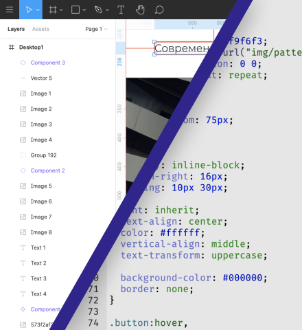Open the Figma main menu hamburger icon

pos(10,10)
